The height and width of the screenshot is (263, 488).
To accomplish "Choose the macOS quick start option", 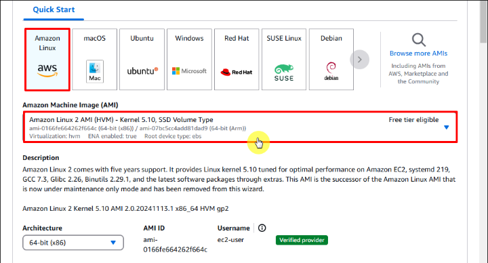I will [95, 60].
